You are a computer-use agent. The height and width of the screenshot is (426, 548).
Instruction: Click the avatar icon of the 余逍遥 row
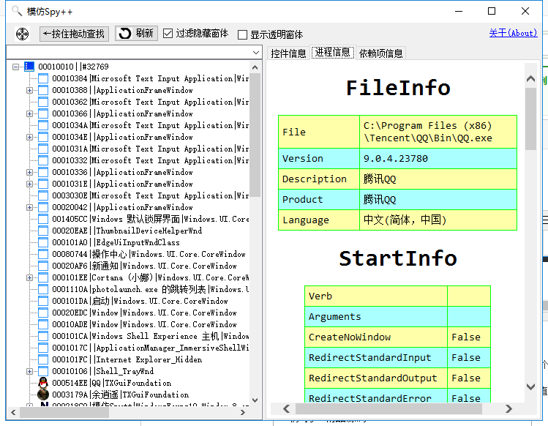pyautogui.click(x=43, y=395)
